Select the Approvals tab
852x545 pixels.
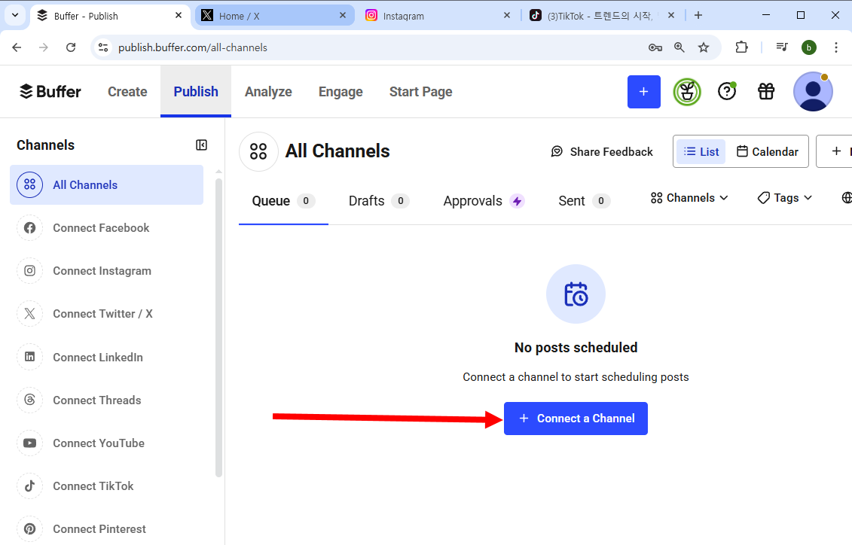coord(484,201)
